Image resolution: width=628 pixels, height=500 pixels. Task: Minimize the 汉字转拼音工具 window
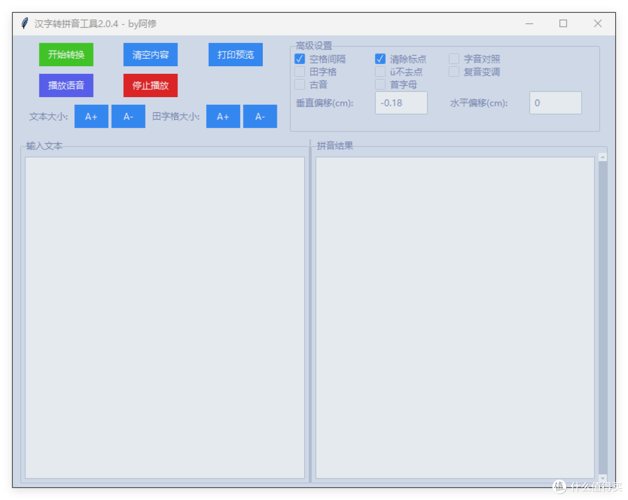tap(529, 24)
